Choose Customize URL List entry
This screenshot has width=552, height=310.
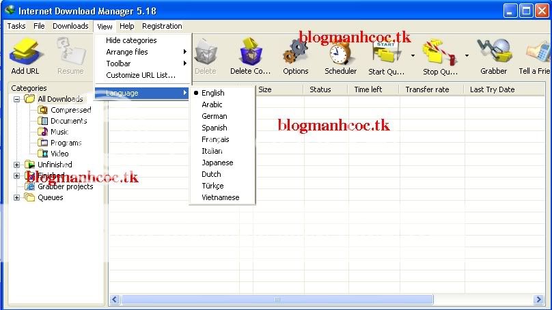click(x=143, y=75)
